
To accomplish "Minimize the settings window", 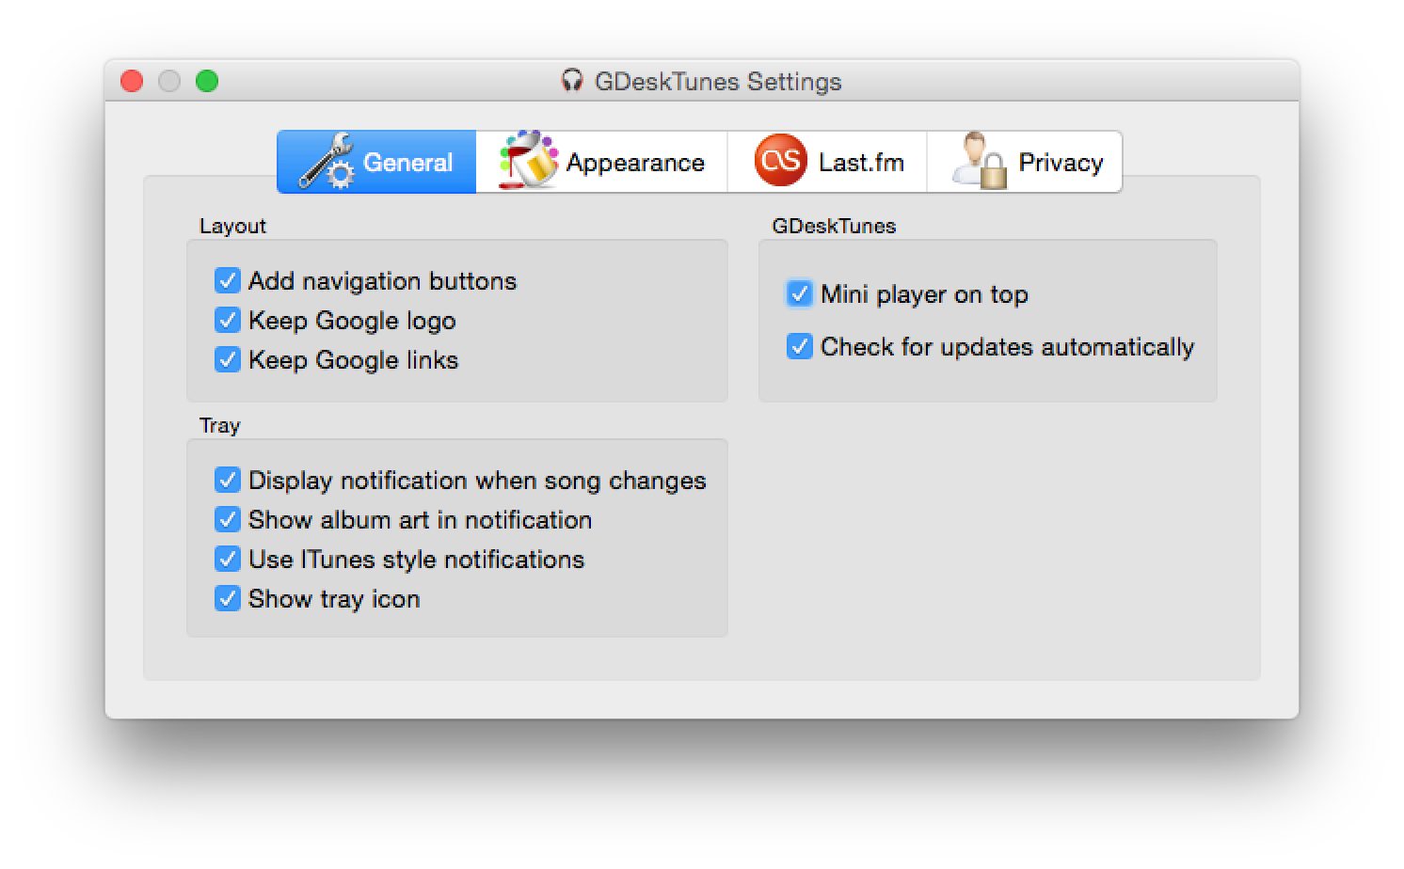I will (x=169, y=81).
